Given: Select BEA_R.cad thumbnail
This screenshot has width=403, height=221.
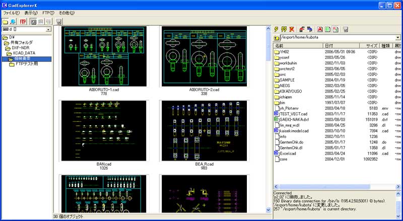Looking at the screenshot, I should coord(204,131).
